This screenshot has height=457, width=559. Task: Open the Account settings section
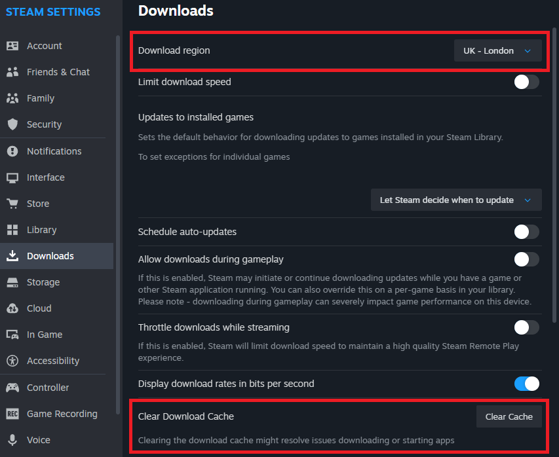coord(44,46)
